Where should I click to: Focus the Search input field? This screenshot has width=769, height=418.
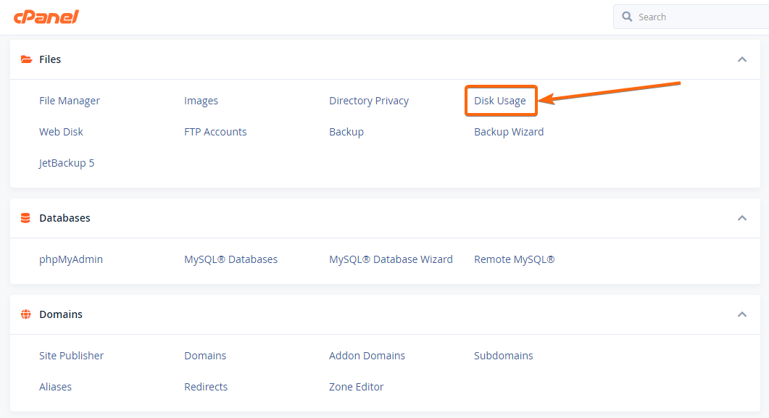point(691,17)
